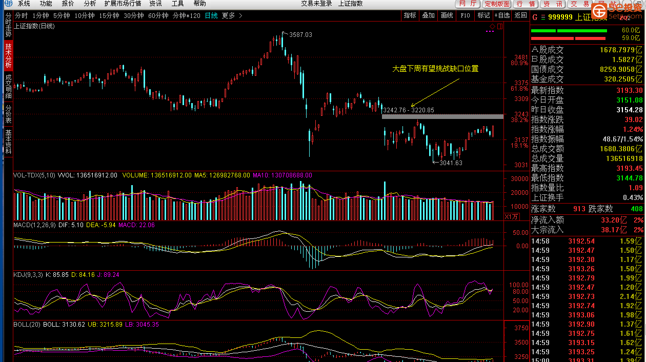Screen dimensions: 646x362
Task: Click the 净流入额 row
Action: (587, 220)
